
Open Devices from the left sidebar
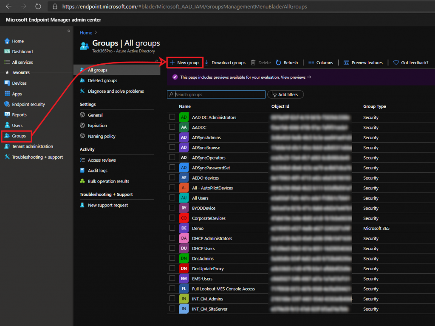coord(19,83)
